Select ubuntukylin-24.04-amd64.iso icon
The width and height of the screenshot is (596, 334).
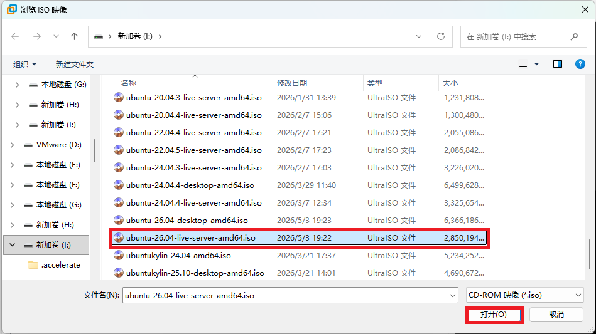pyautogui.click(x=119, y=256)
